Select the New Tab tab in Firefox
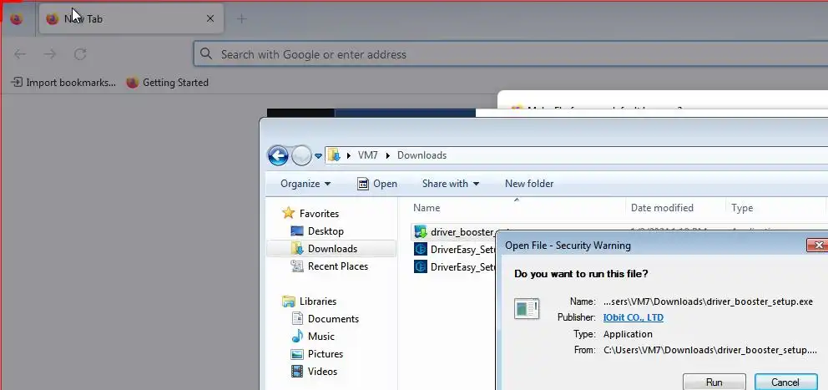The height and width of the screenshot is (390, 828). 131,19
